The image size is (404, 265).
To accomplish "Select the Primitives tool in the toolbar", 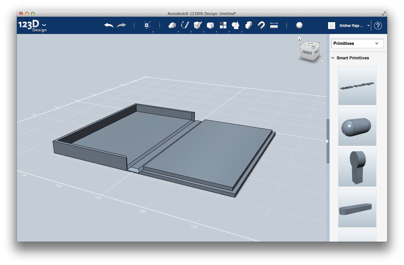I will [x=172, y=25].
